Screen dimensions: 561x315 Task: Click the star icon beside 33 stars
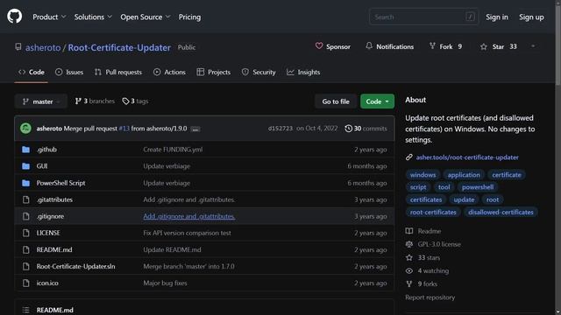click(x=409, y=257)
